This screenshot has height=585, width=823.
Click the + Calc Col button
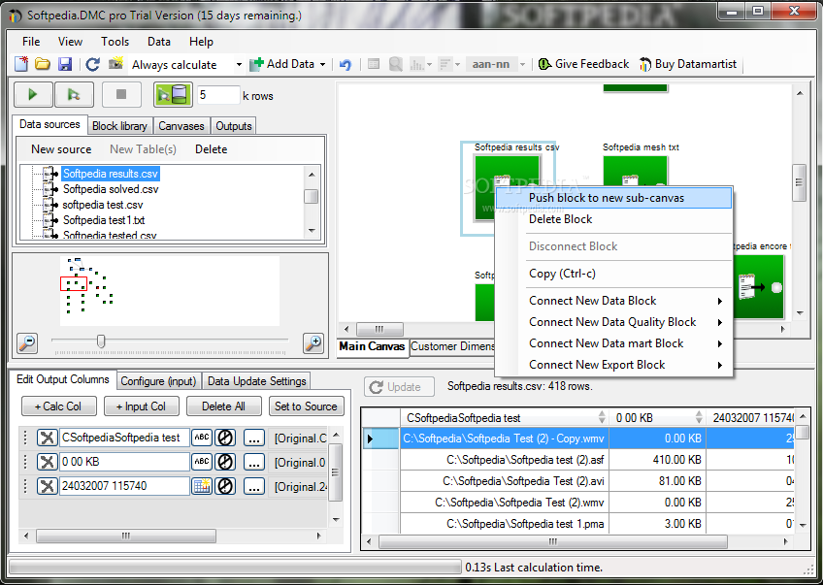coord(59,406)
